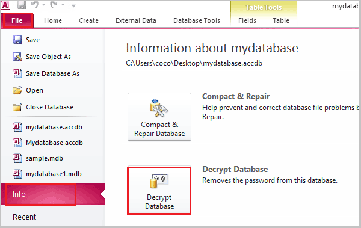Open recent file sample.mdb
This screenshot has width=361, height=228.
pos(45,158)
